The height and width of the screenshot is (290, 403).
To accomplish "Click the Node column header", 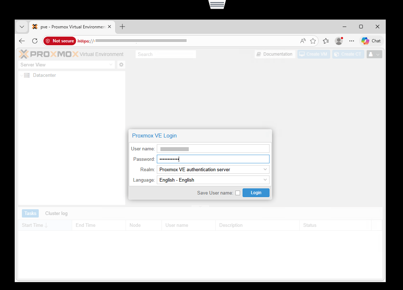I will click(144, 225).
